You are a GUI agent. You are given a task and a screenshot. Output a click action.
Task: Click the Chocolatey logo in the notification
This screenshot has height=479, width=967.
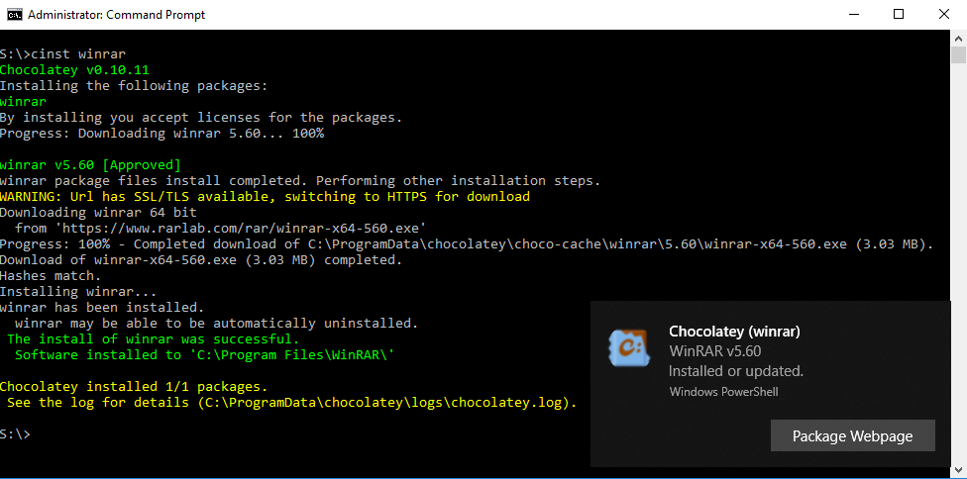[x=629, y=348]
